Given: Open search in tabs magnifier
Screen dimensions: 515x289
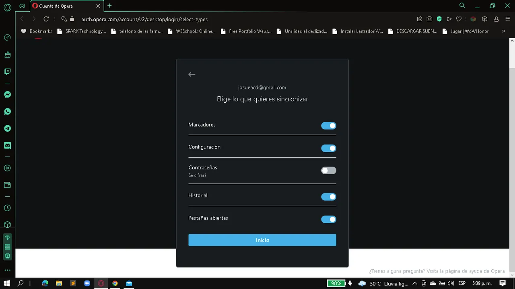Looking at the screenshot, I should click(462, 6).
